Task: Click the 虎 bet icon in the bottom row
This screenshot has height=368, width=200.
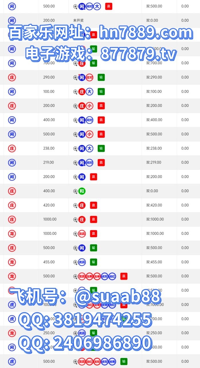Action: pyautogui.click(x=12, y=361)
